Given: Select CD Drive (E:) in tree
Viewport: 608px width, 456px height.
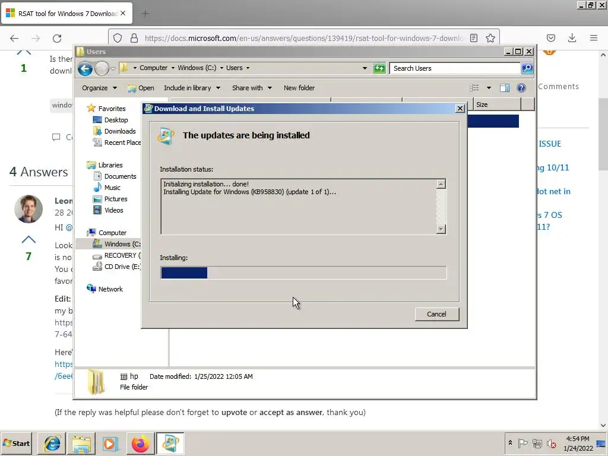Looking at the screenshot, I should point(122,267).
